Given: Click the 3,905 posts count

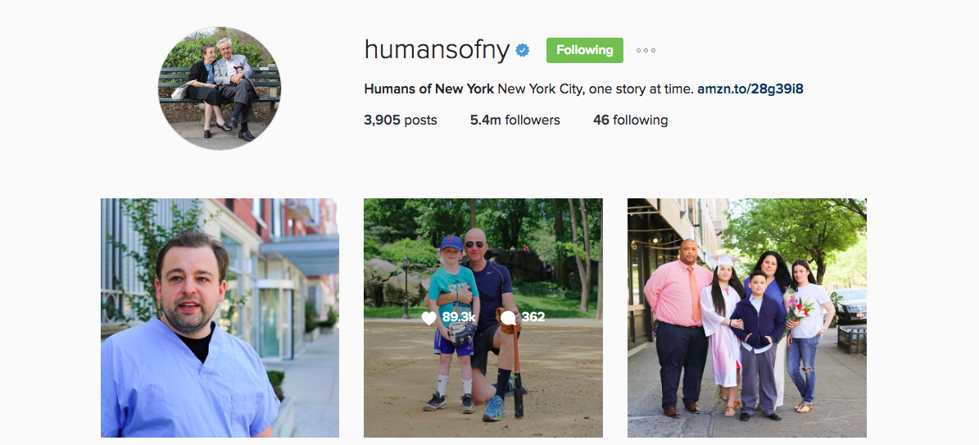Looking at the screenshot, I should (x=401, y=120).
